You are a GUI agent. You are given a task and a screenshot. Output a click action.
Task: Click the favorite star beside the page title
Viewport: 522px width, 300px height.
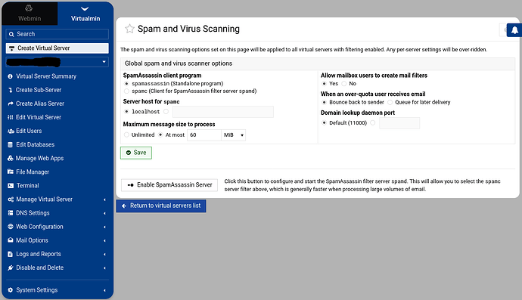pos(129,29)
